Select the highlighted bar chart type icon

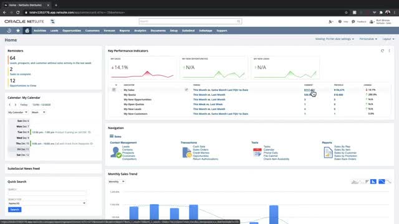[x=373, y=181]
